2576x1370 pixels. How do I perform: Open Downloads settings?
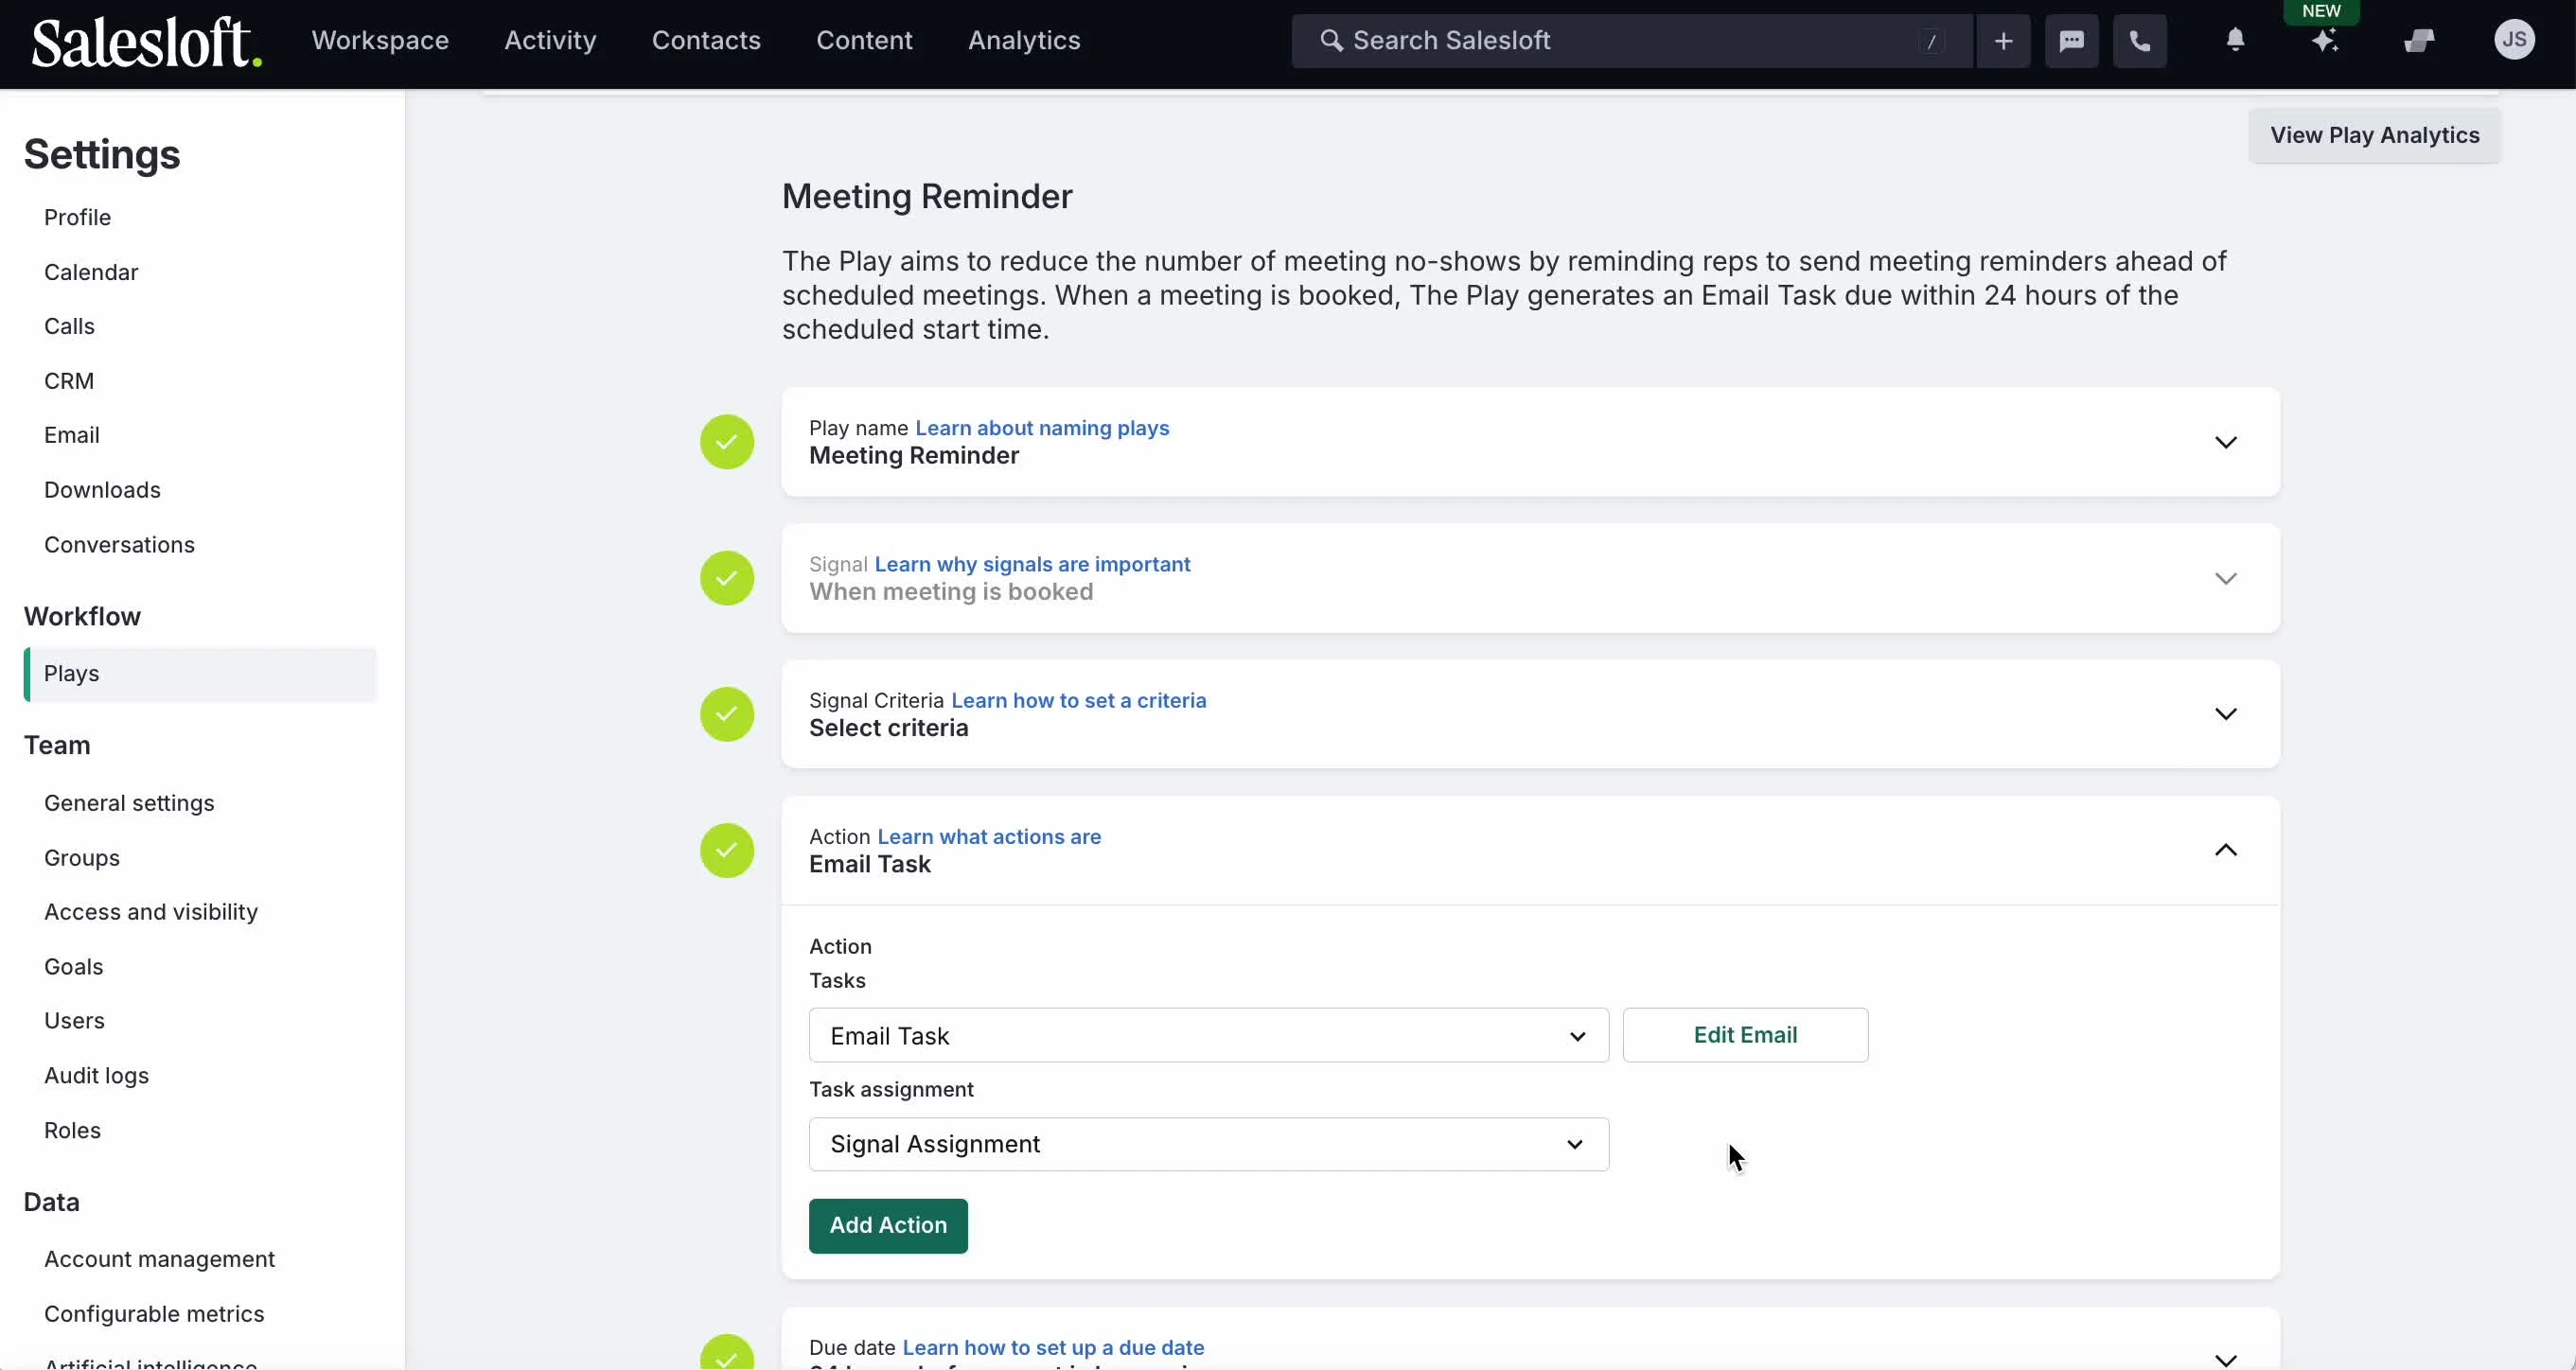102,490
